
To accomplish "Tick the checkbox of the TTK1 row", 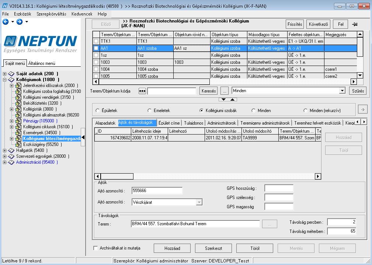I will (96, 41).
